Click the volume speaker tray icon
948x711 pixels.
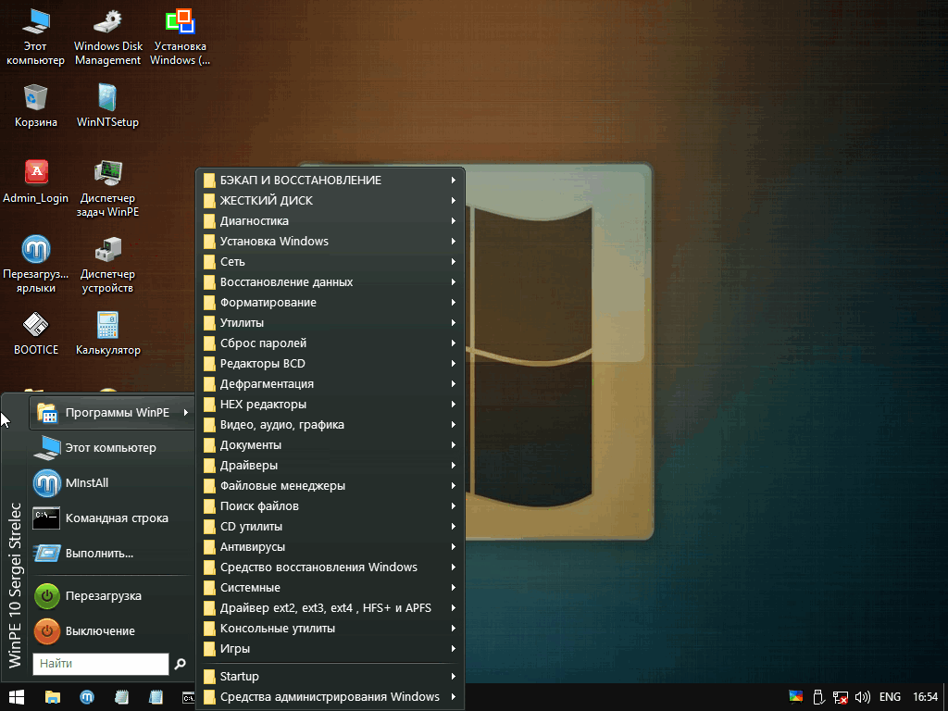(863, 697)
